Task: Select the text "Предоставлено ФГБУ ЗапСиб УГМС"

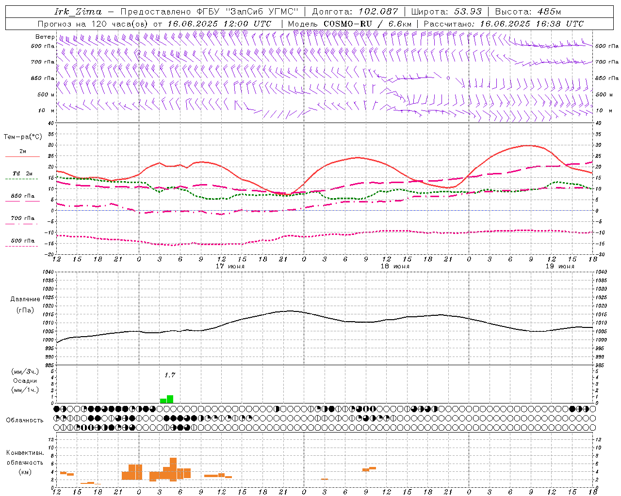Action: click(209, 12)
